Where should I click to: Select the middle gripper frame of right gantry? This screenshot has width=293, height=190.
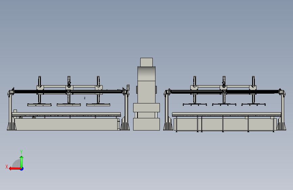point(224,104)
